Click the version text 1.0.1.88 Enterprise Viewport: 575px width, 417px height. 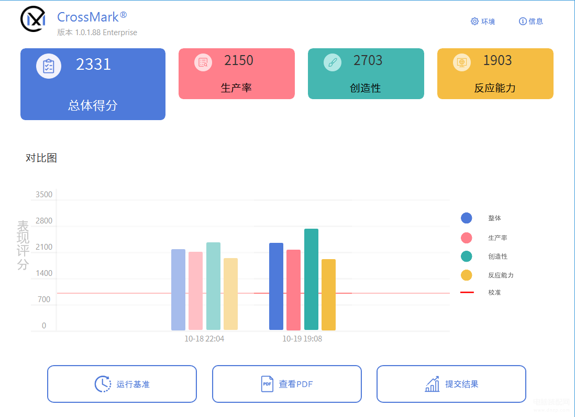coord(106,33)
